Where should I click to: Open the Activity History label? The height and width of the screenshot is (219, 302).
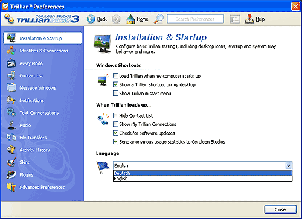point(34,150)
